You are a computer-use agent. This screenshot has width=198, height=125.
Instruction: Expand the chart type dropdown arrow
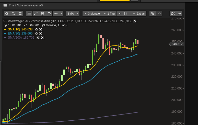(120, 14)
